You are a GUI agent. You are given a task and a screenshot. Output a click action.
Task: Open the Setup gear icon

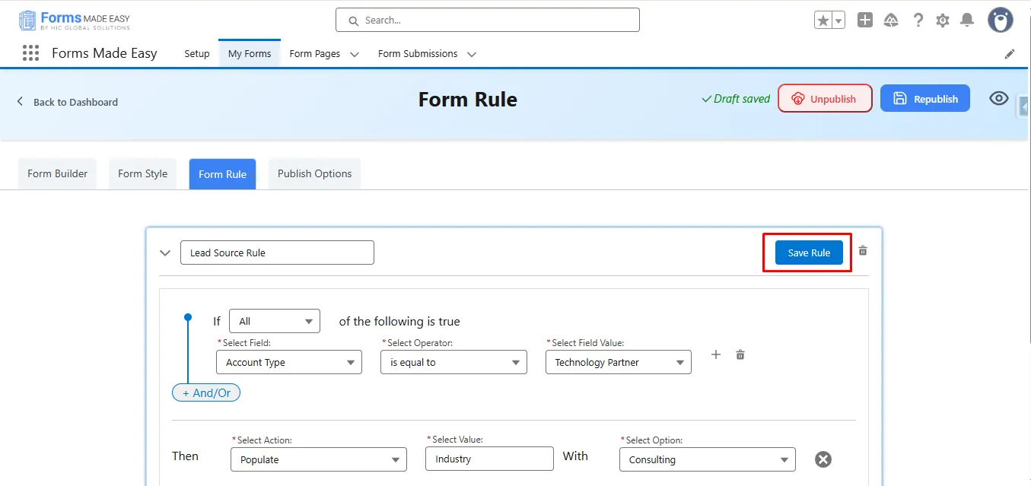pos(943,21)
